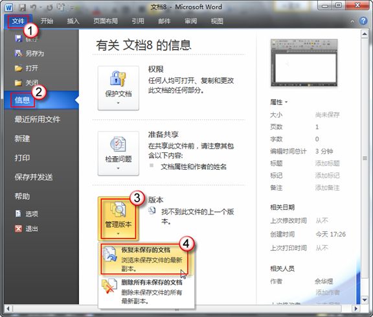Click the recover unsaved document arrow icon
The width and height of the screenshot is (373, 317).
point(109,254)
